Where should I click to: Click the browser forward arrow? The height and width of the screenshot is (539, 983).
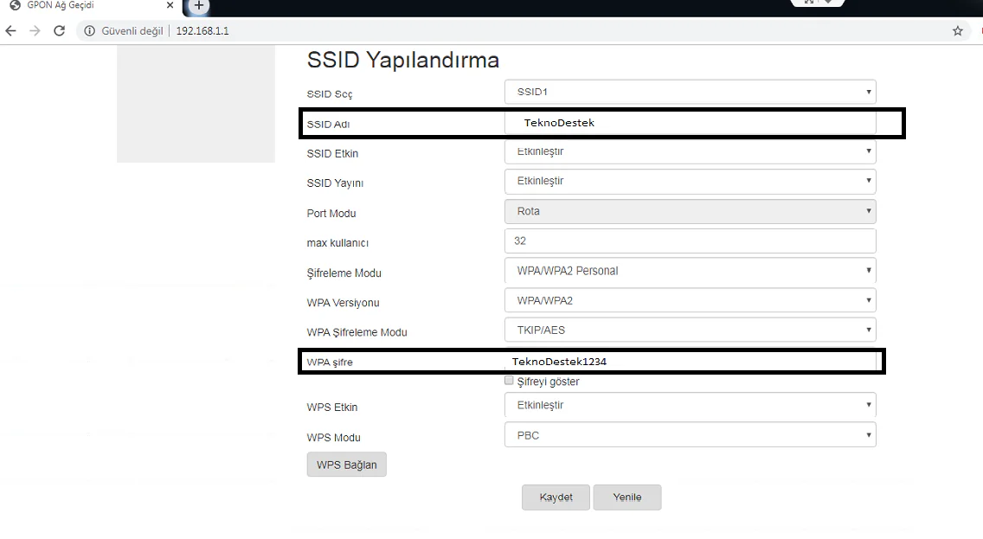[x=35, y=30]
